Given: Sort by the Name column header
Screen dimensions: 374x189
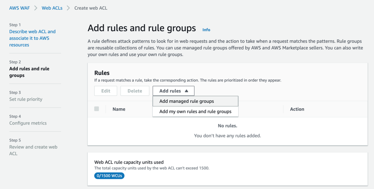Looking at the screenshot, I should [x=119, y=109].
